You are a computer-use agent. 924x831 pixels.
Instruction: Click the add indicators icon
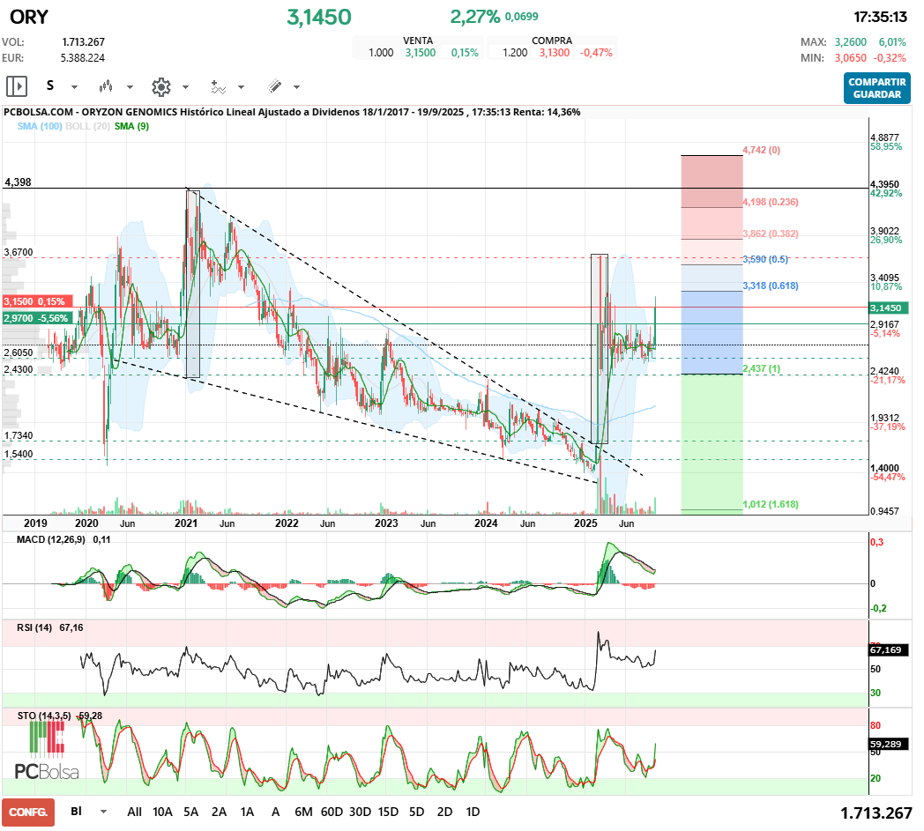(218, 87)
